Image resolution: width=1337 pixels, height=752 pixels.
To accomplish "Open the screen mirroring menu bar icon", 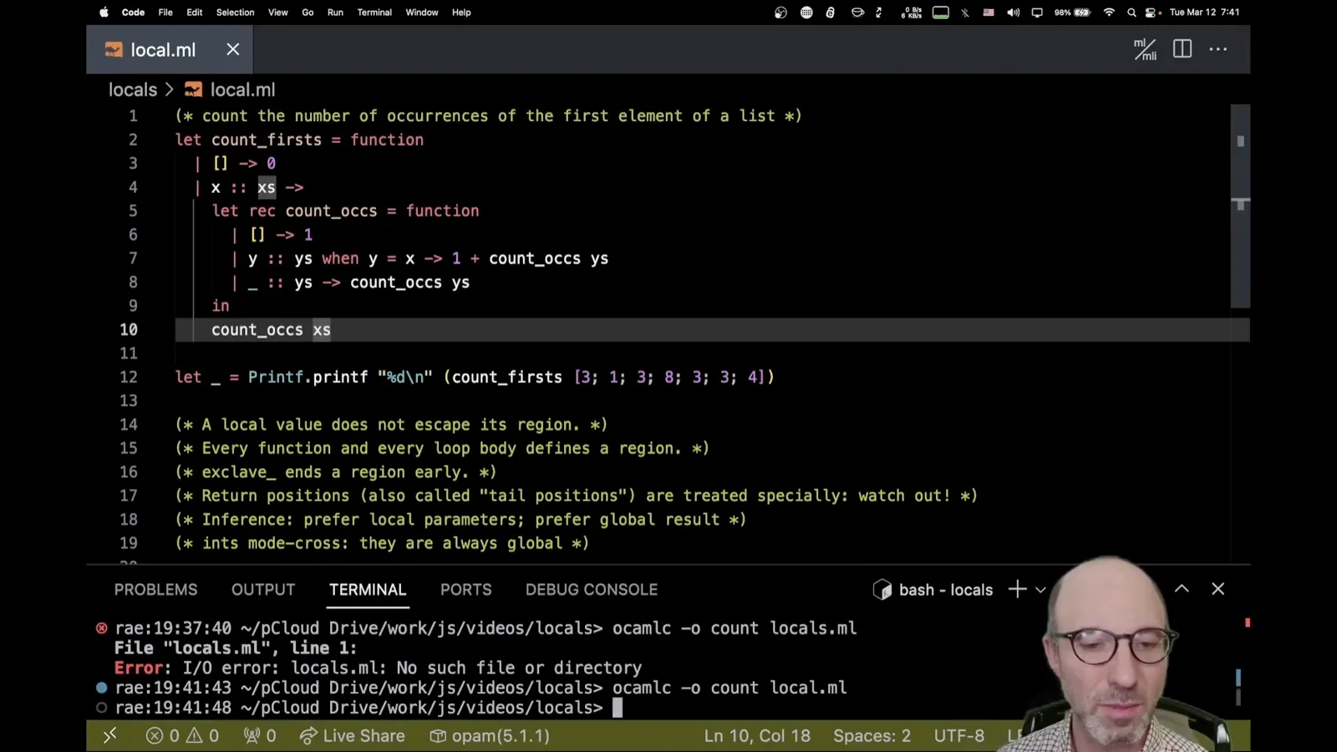I will coord(1037,13).
